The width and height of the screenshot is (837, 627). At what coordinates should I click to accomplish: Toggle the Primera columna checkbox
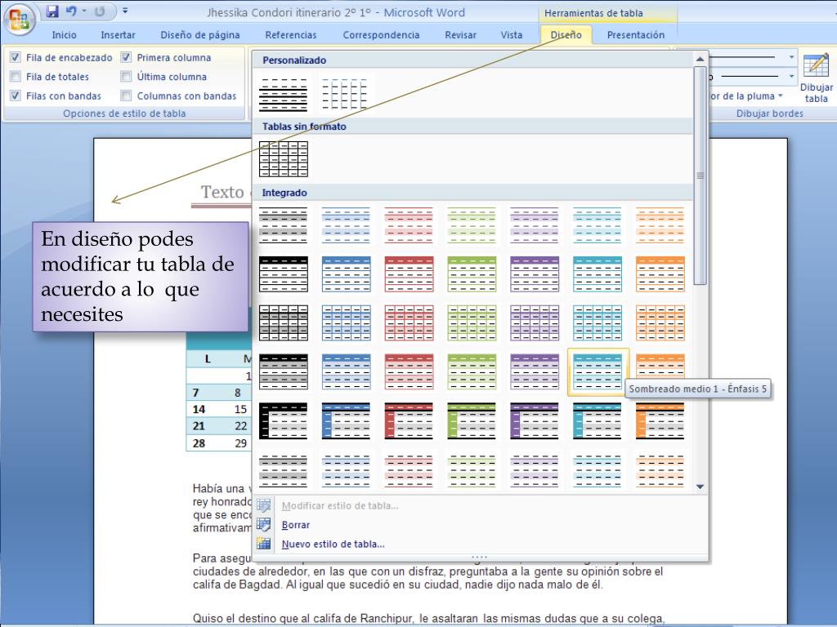[126, 57]
